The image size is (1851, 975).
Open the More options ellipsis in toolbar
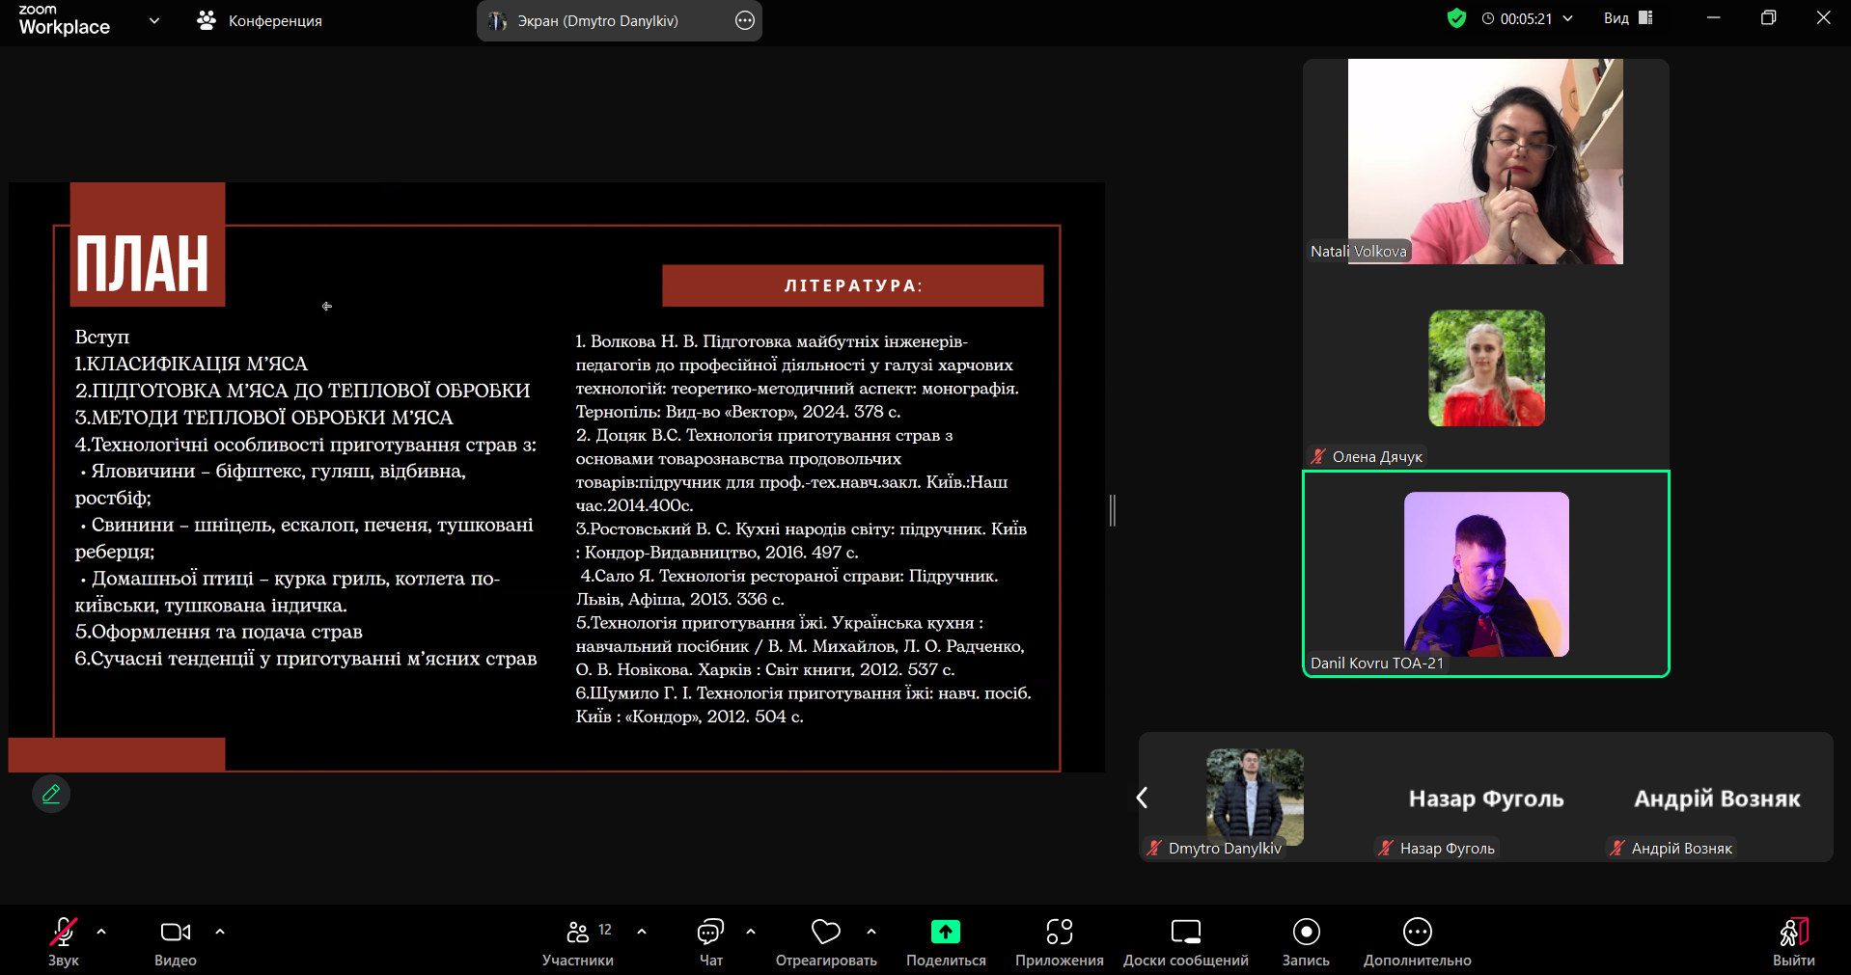click(x=1417, y=933)
